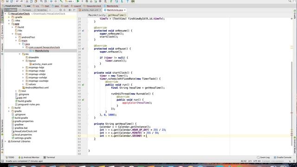This screenshot has width=297, height=167.
Task: Click the Sync toolbar icon
Action: [12, 1]
